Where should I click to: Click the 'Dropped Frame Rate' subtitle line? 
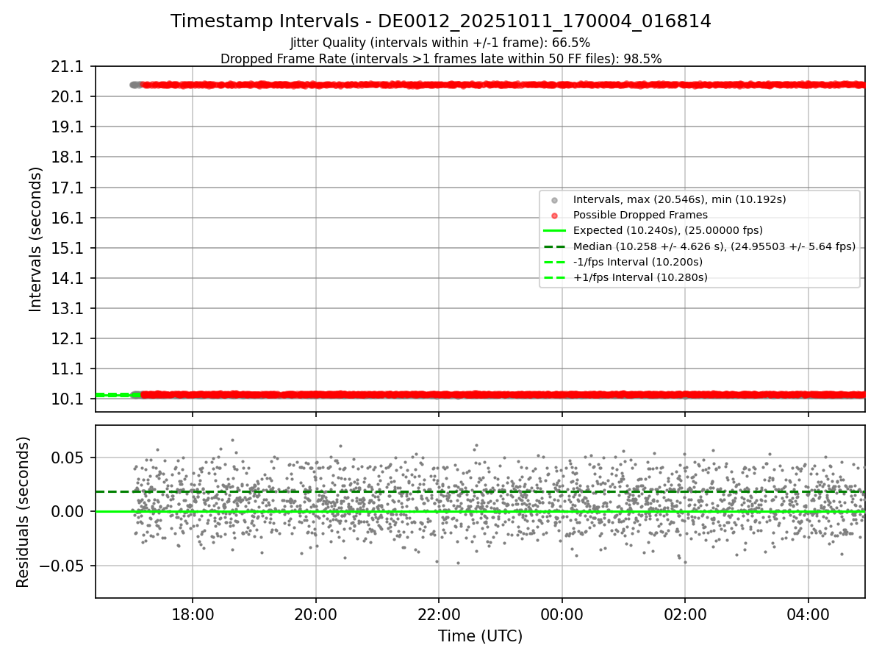[x=441, y=59]
